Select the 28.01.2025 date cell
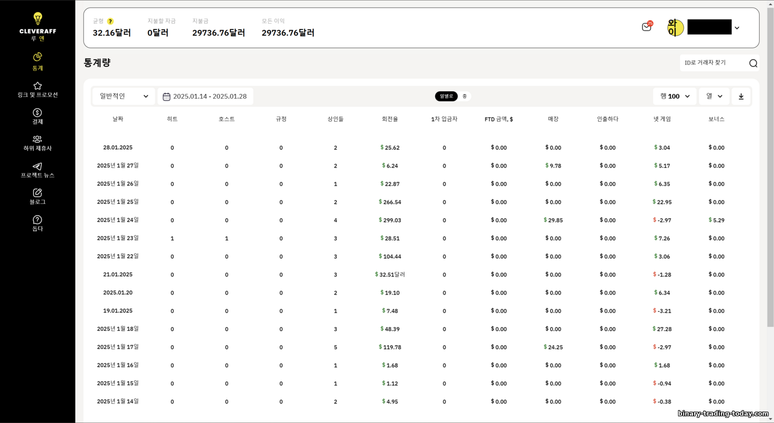This screenshot has width=774, height=423. coord(118,148)
